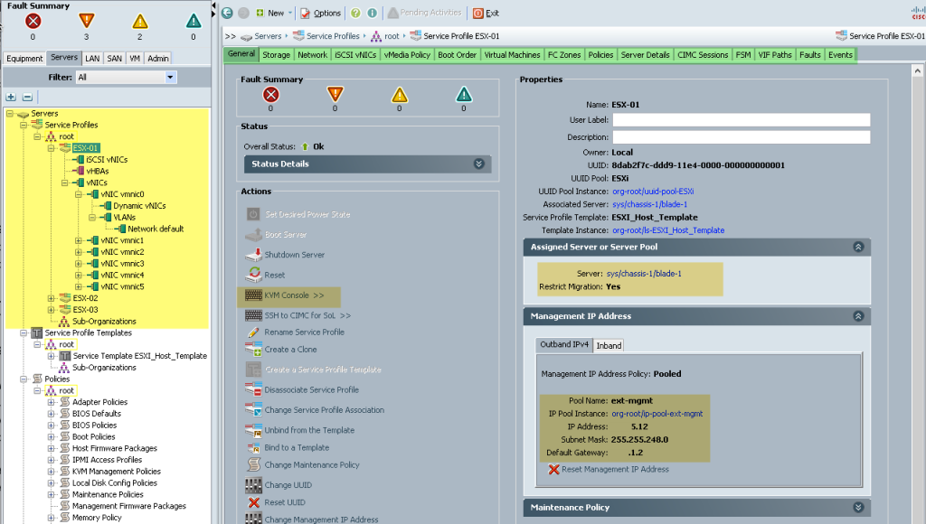926x524 pixels.
Task: Select the Network default tree item
Action: (x=156, y=229)
